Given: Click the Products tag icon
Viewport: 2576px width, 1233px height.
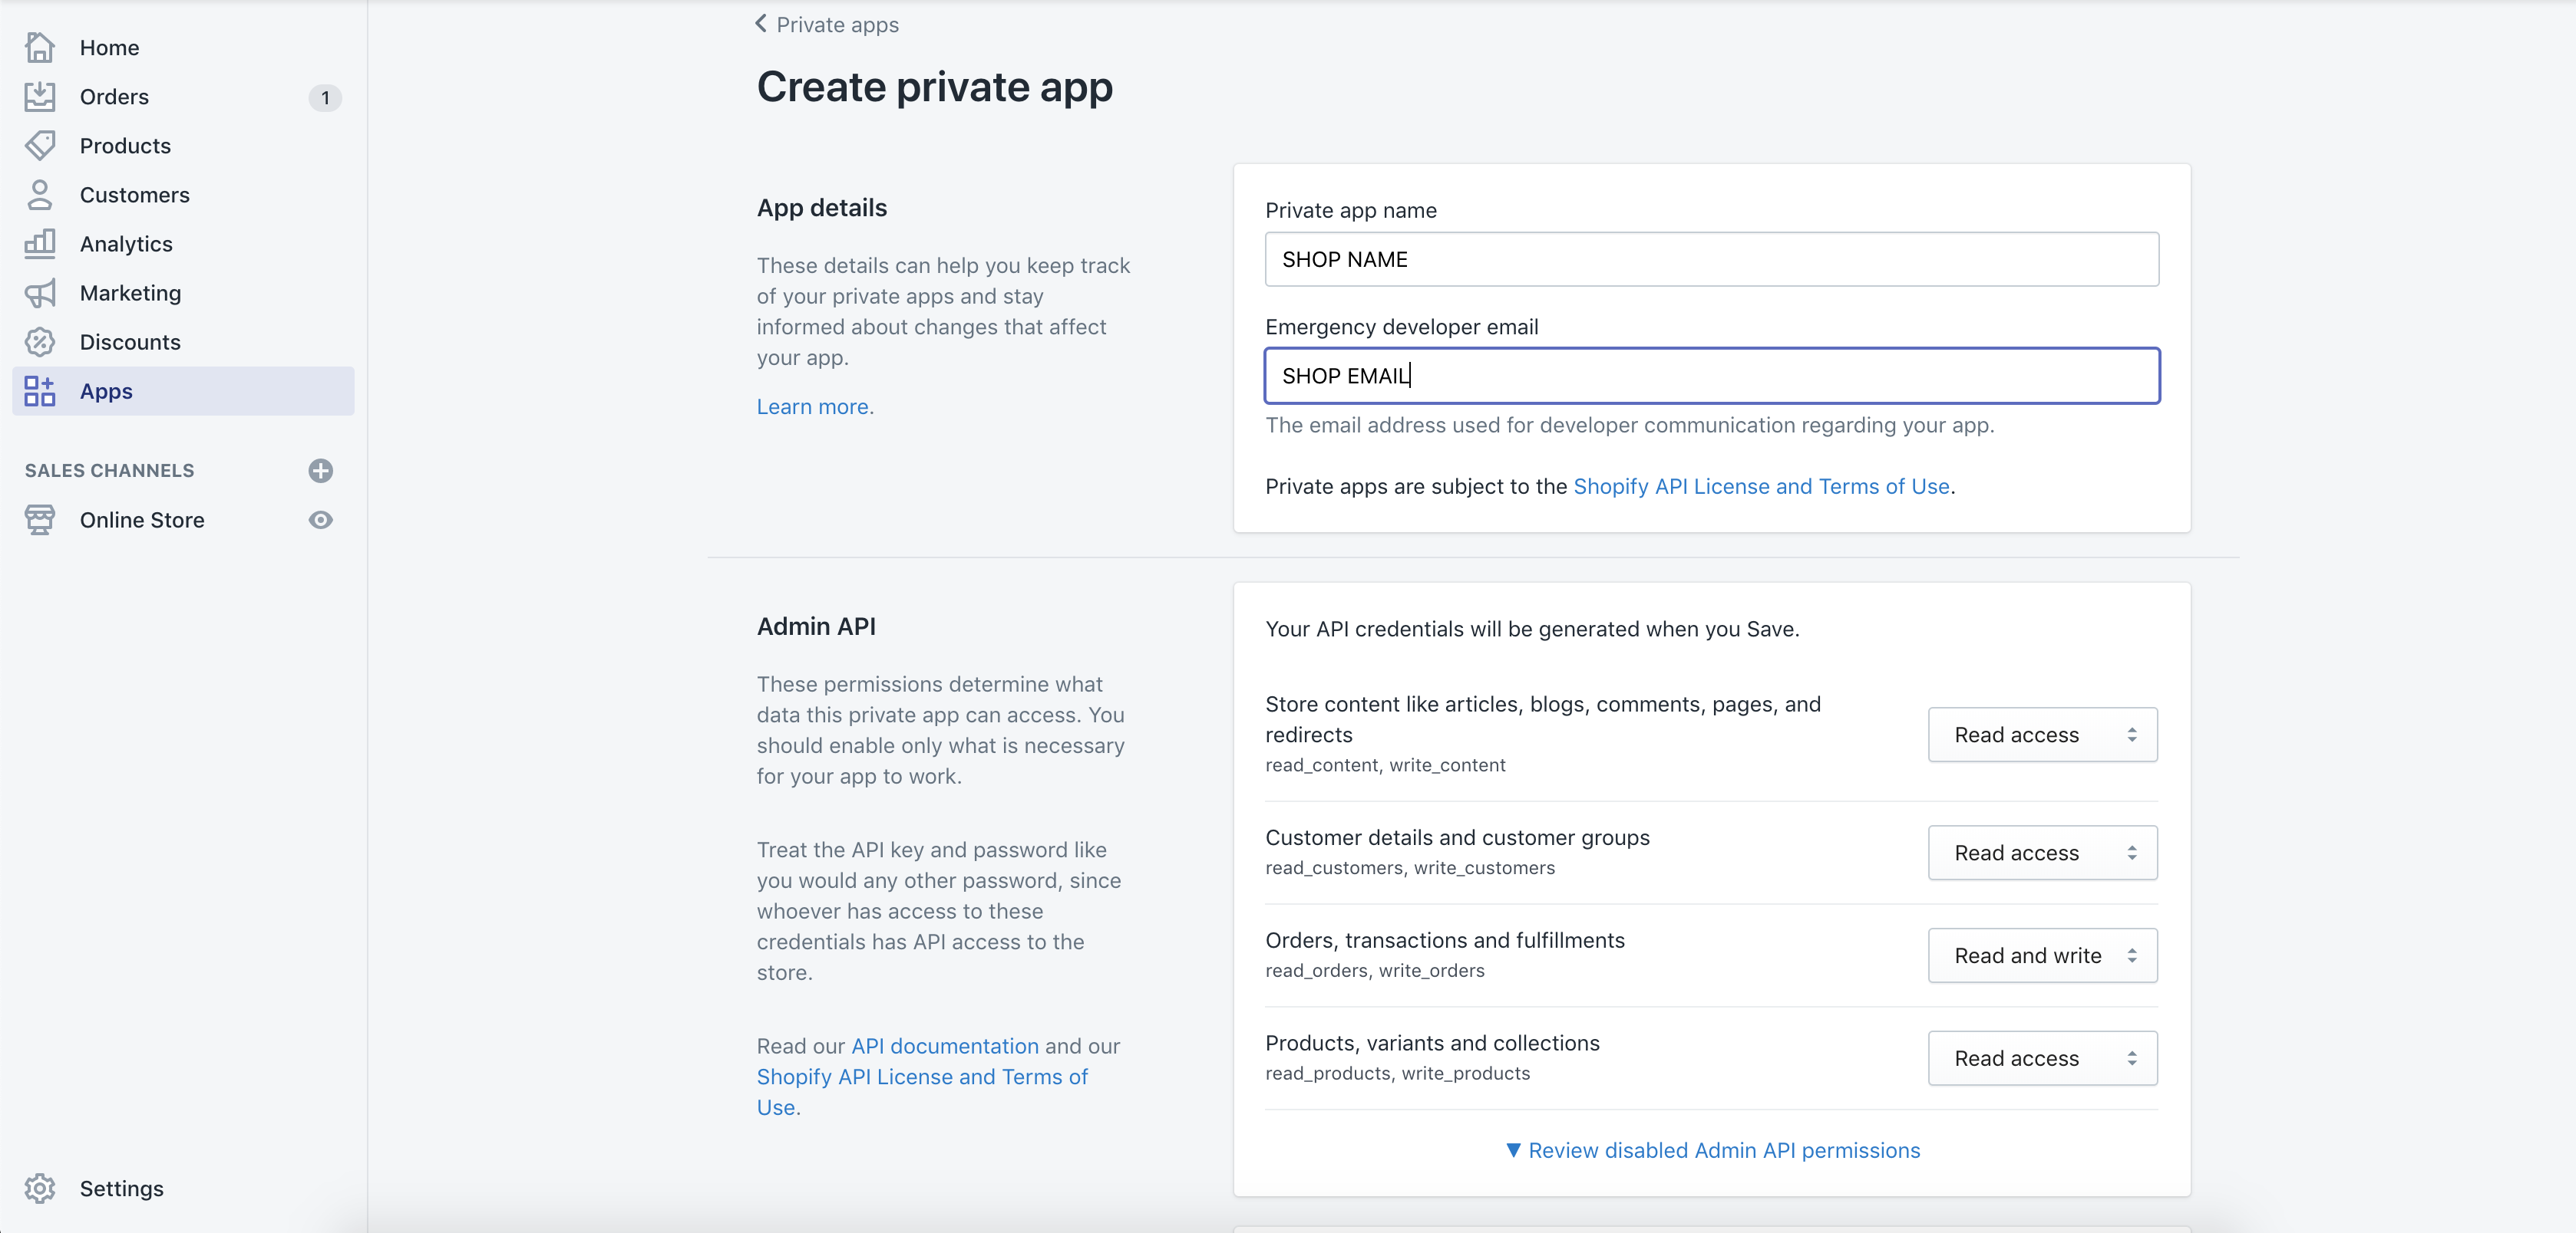Looking at the screenshot, I should tap(40, 146).
